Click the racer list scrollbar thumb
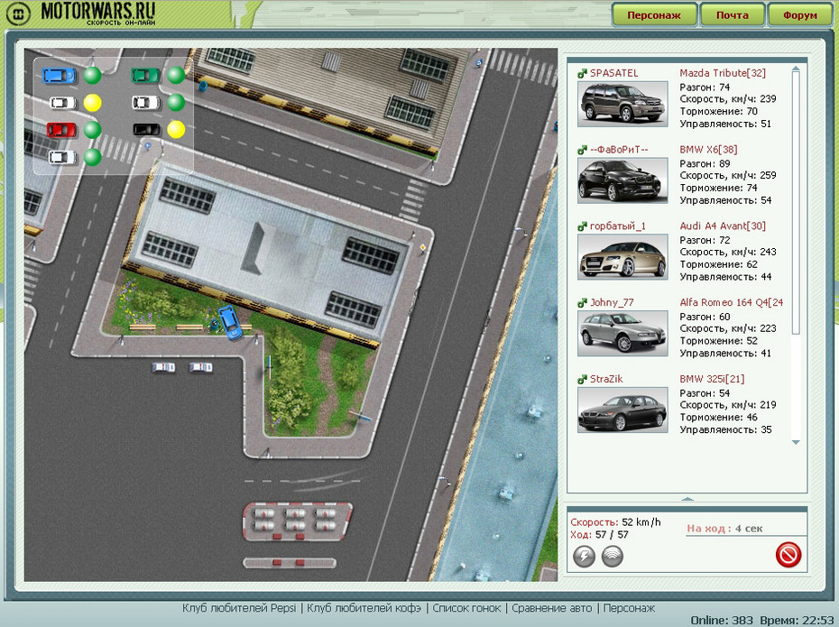The image size is (839, 627). tap(796, 202)
